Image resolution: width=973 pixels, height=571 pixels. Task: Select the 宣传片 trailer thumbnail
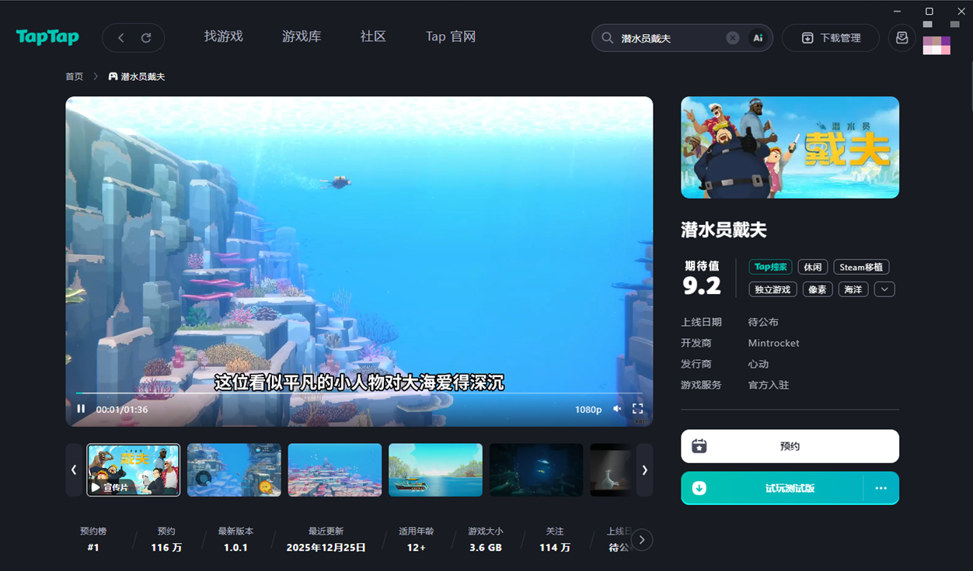click(x=133, y=469)
